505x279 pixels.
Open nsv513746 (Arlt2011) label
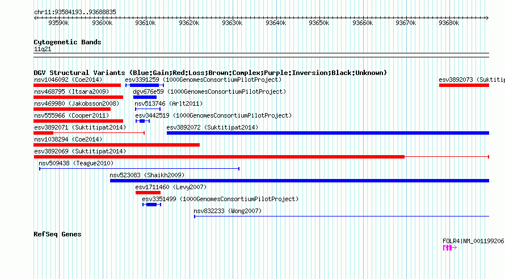click(x=169, y=103)
